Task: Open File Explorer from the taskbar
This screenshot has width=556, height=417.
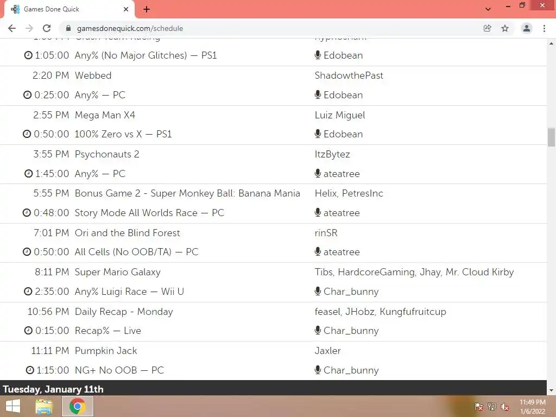Action: [x=44, y=406]
